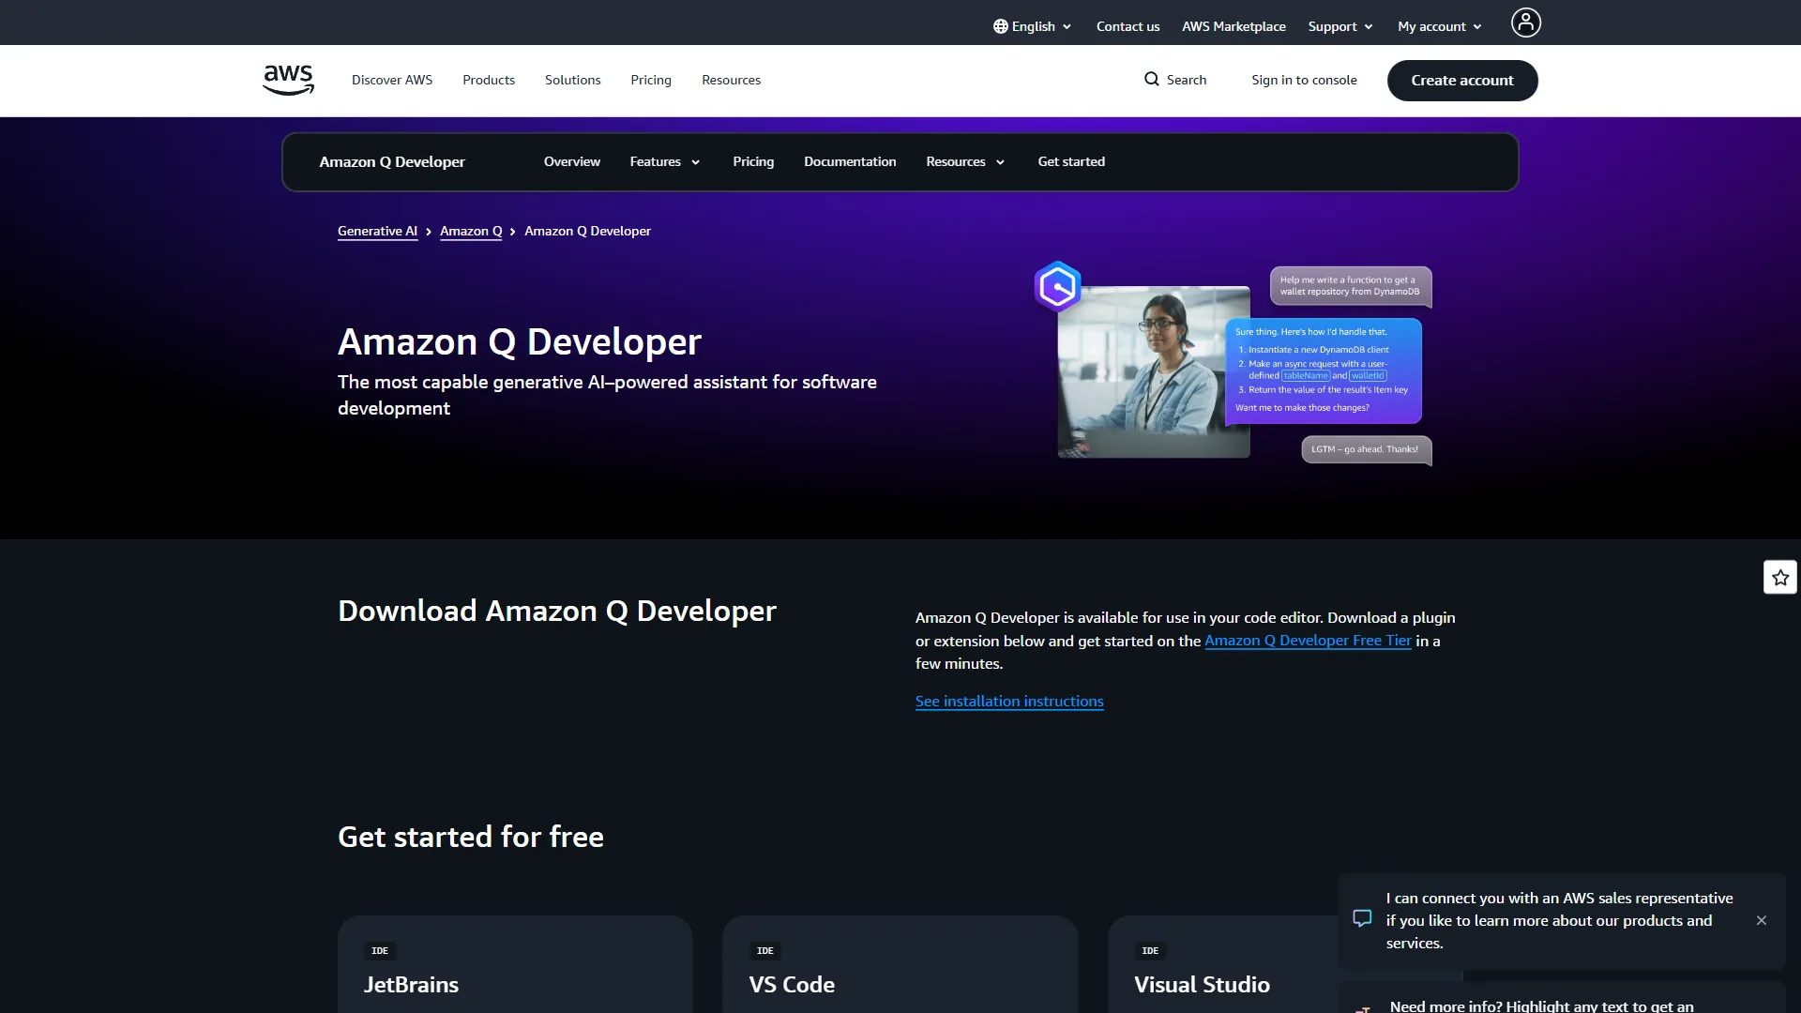Click the Contact us link
Viewport: 1801px width, 1013px height.
coord(1128,26)
